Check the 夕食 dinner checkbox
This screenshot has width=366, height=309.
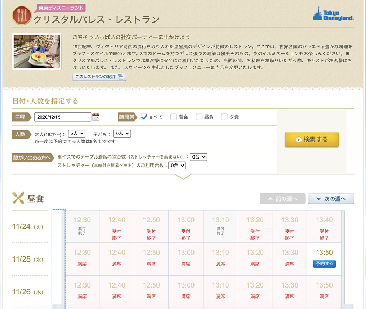click(224, 117)
